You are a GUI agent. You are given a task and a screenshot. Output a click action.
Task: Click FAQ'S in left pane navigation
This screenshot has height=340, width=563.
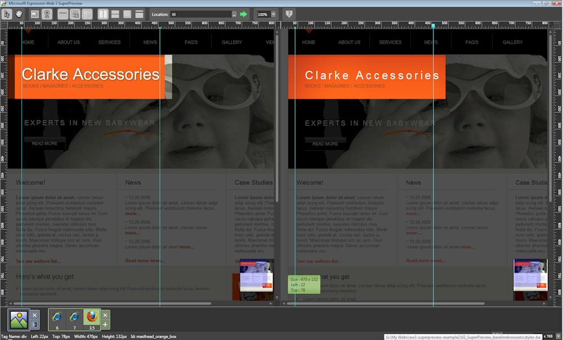point(191,42)
